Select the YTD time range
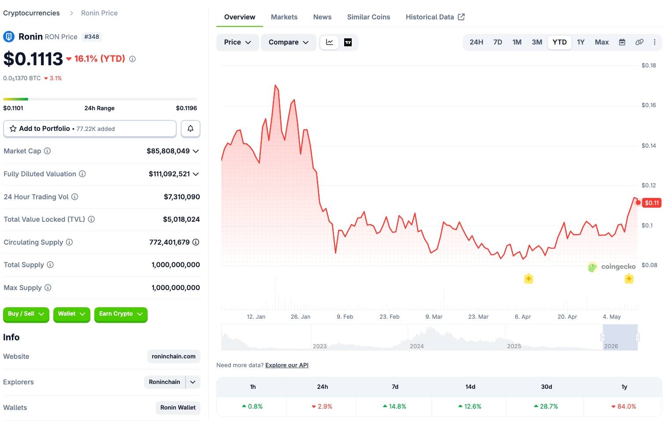This screenshot has height=421, width=665. click(x=560, y=42)
